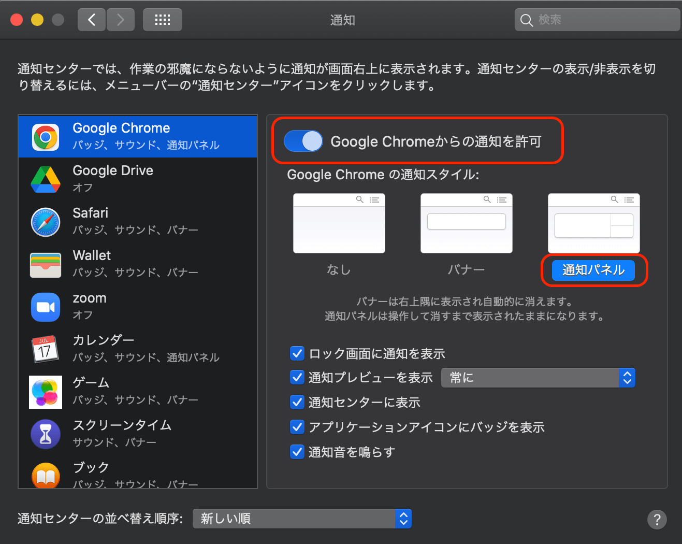The image size is (682, 544).
Task: Select the バナー notification style thumbnail
Action: (x=466, y=223)
